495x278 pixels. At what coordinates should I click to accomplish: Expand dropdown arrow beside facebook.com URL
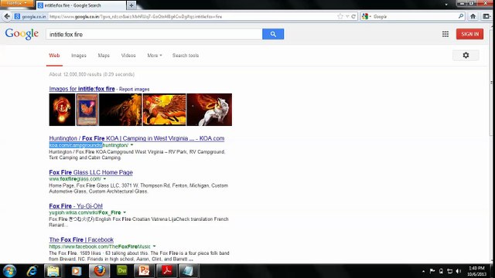[155, 246]
